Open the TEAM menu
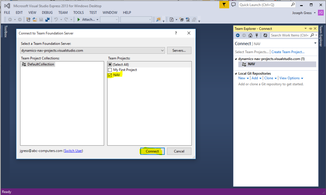The width and height of the screenshot is (326, 195). point(63,12)
